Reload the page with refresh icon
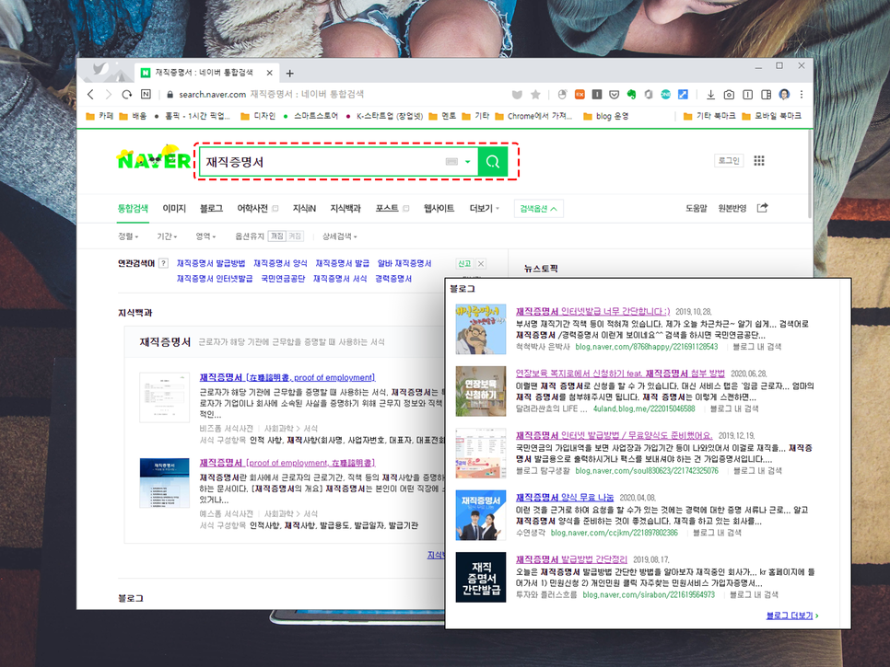 click(127, 95)
